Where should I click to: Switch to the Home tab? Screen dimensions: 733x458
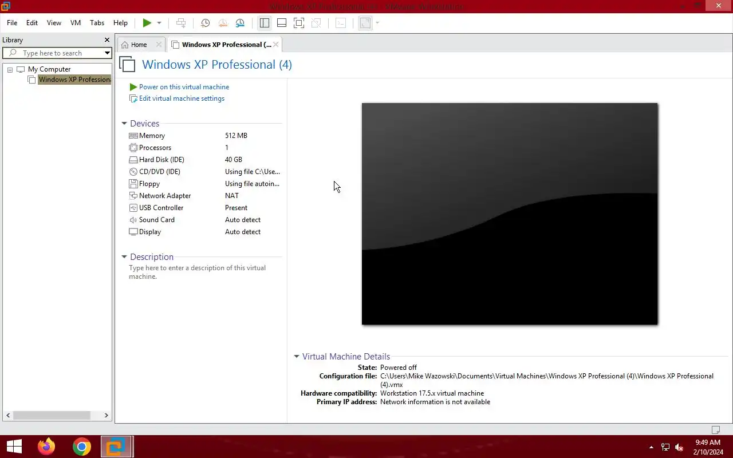click(139, 45)
